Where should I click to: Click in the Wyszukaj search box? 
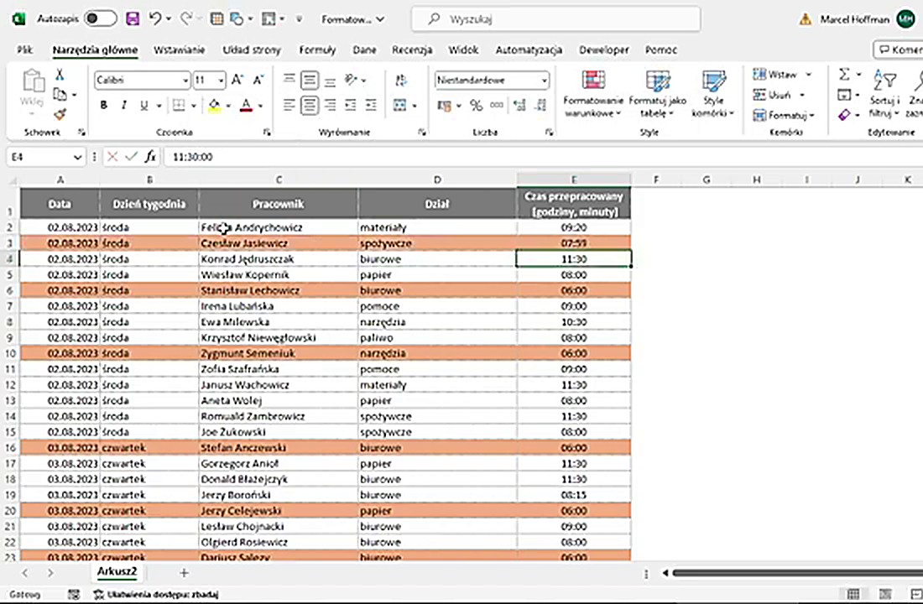[555, 18]
